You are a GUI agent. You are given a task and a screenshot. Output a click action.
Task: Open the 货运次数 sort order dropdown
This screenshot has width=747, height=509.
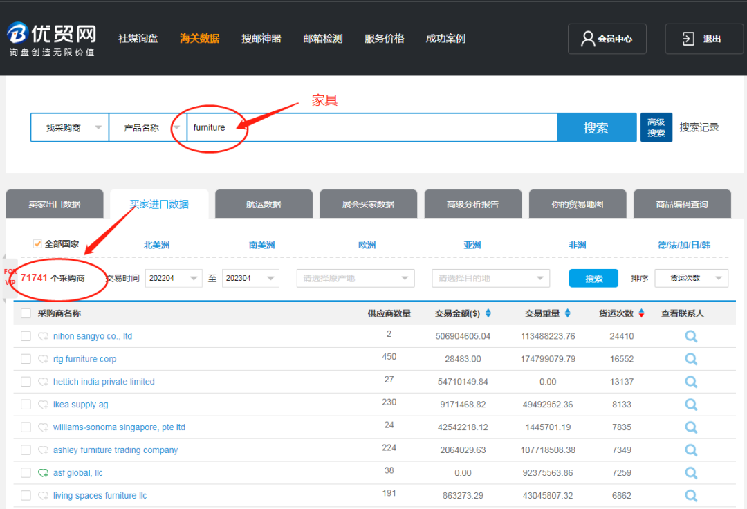pos(691,278)
